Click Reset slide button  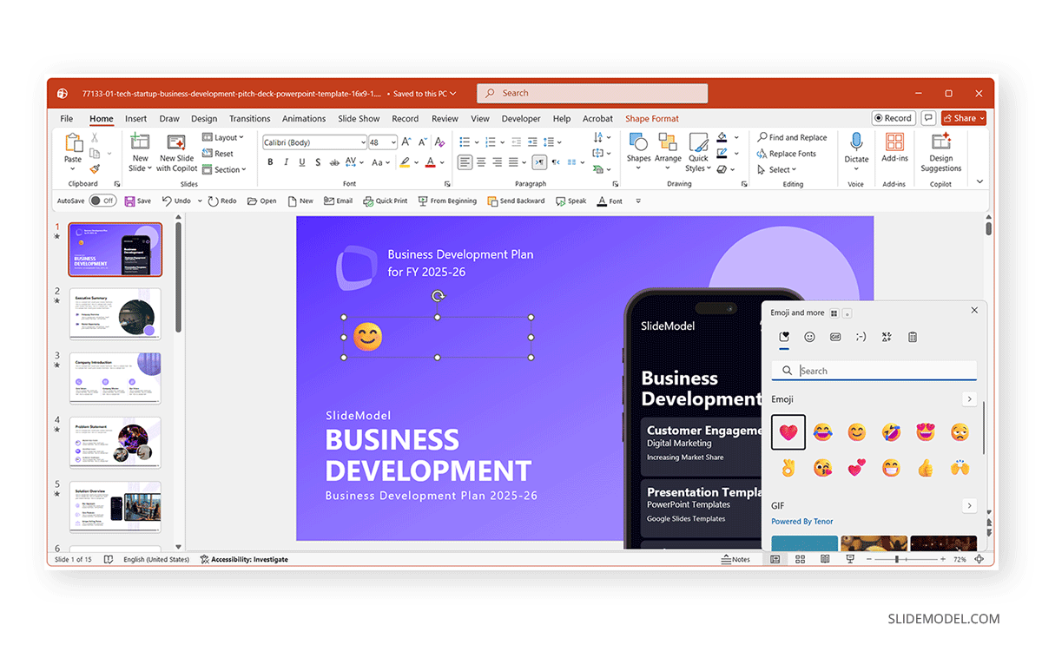(218, 154)
